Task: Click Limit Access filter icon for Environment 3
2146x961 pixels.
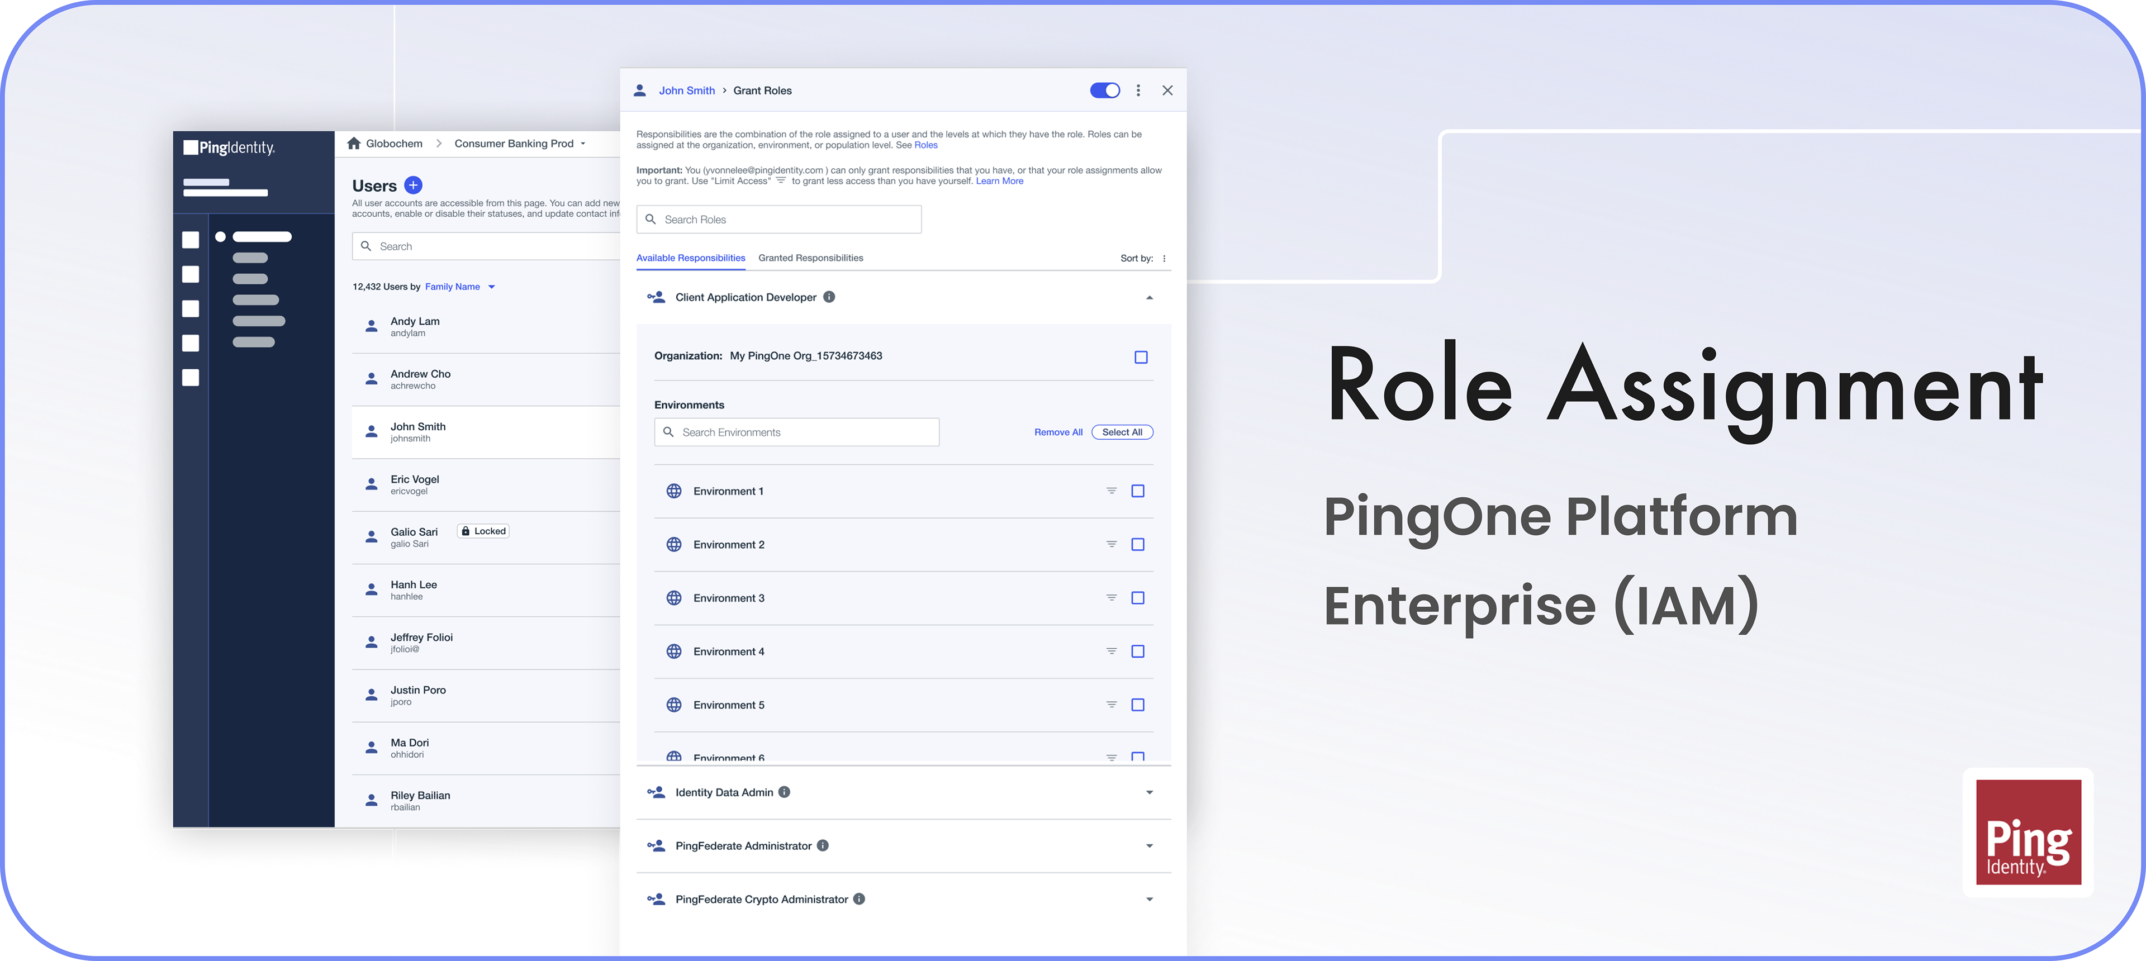Action: click(x=1110, y=598)
